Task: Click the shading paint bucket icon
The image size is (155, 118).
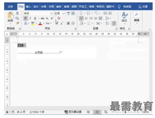Action: click(x=81, y=24)
